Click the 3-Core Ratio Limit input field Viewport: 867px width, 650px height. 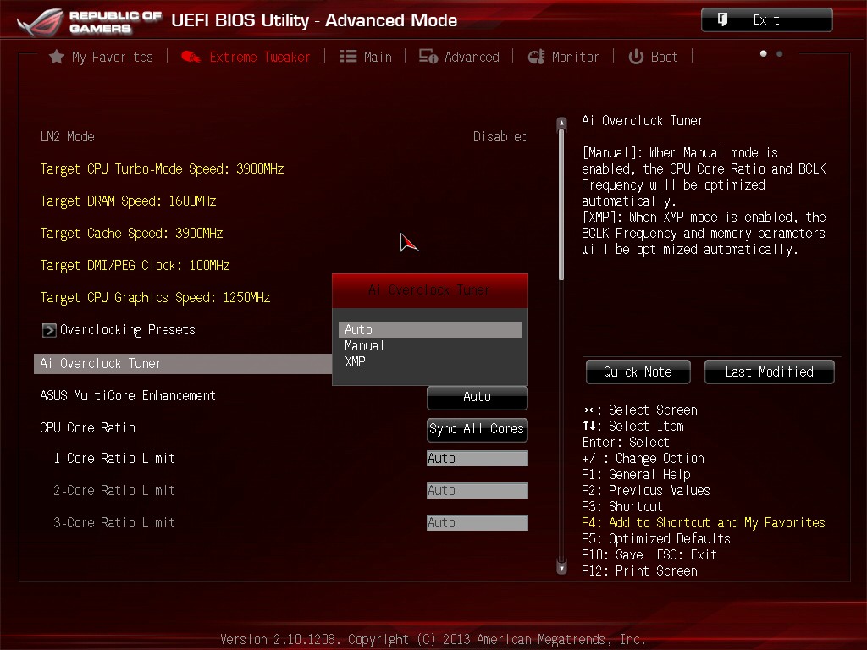tap(478, 522)
